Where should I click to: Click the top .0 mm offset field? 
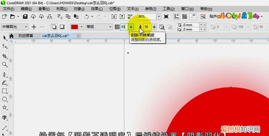tap(190, 25)
